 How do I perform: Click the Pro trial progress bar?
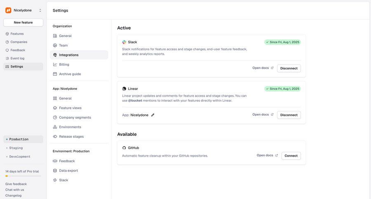23,176
